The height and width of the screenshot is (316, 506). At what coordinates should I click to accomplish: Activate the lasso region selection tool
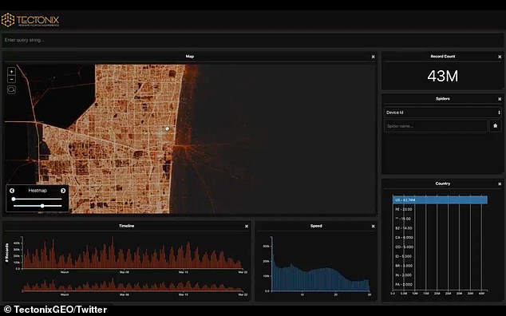[11, 89]
